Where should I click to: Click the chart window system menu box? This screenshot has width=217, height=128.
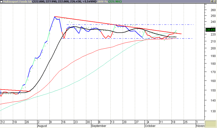[x=1, y=1]
